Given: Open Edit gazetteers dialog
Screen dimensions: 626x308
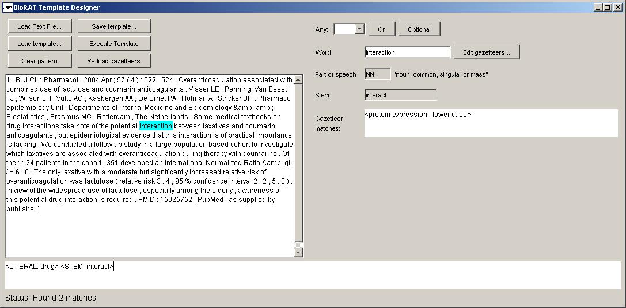Looking at the screenshot, I should coord(486,52).
